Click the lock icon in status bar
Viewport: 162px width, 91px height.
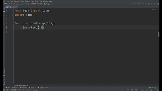point(157,90)
